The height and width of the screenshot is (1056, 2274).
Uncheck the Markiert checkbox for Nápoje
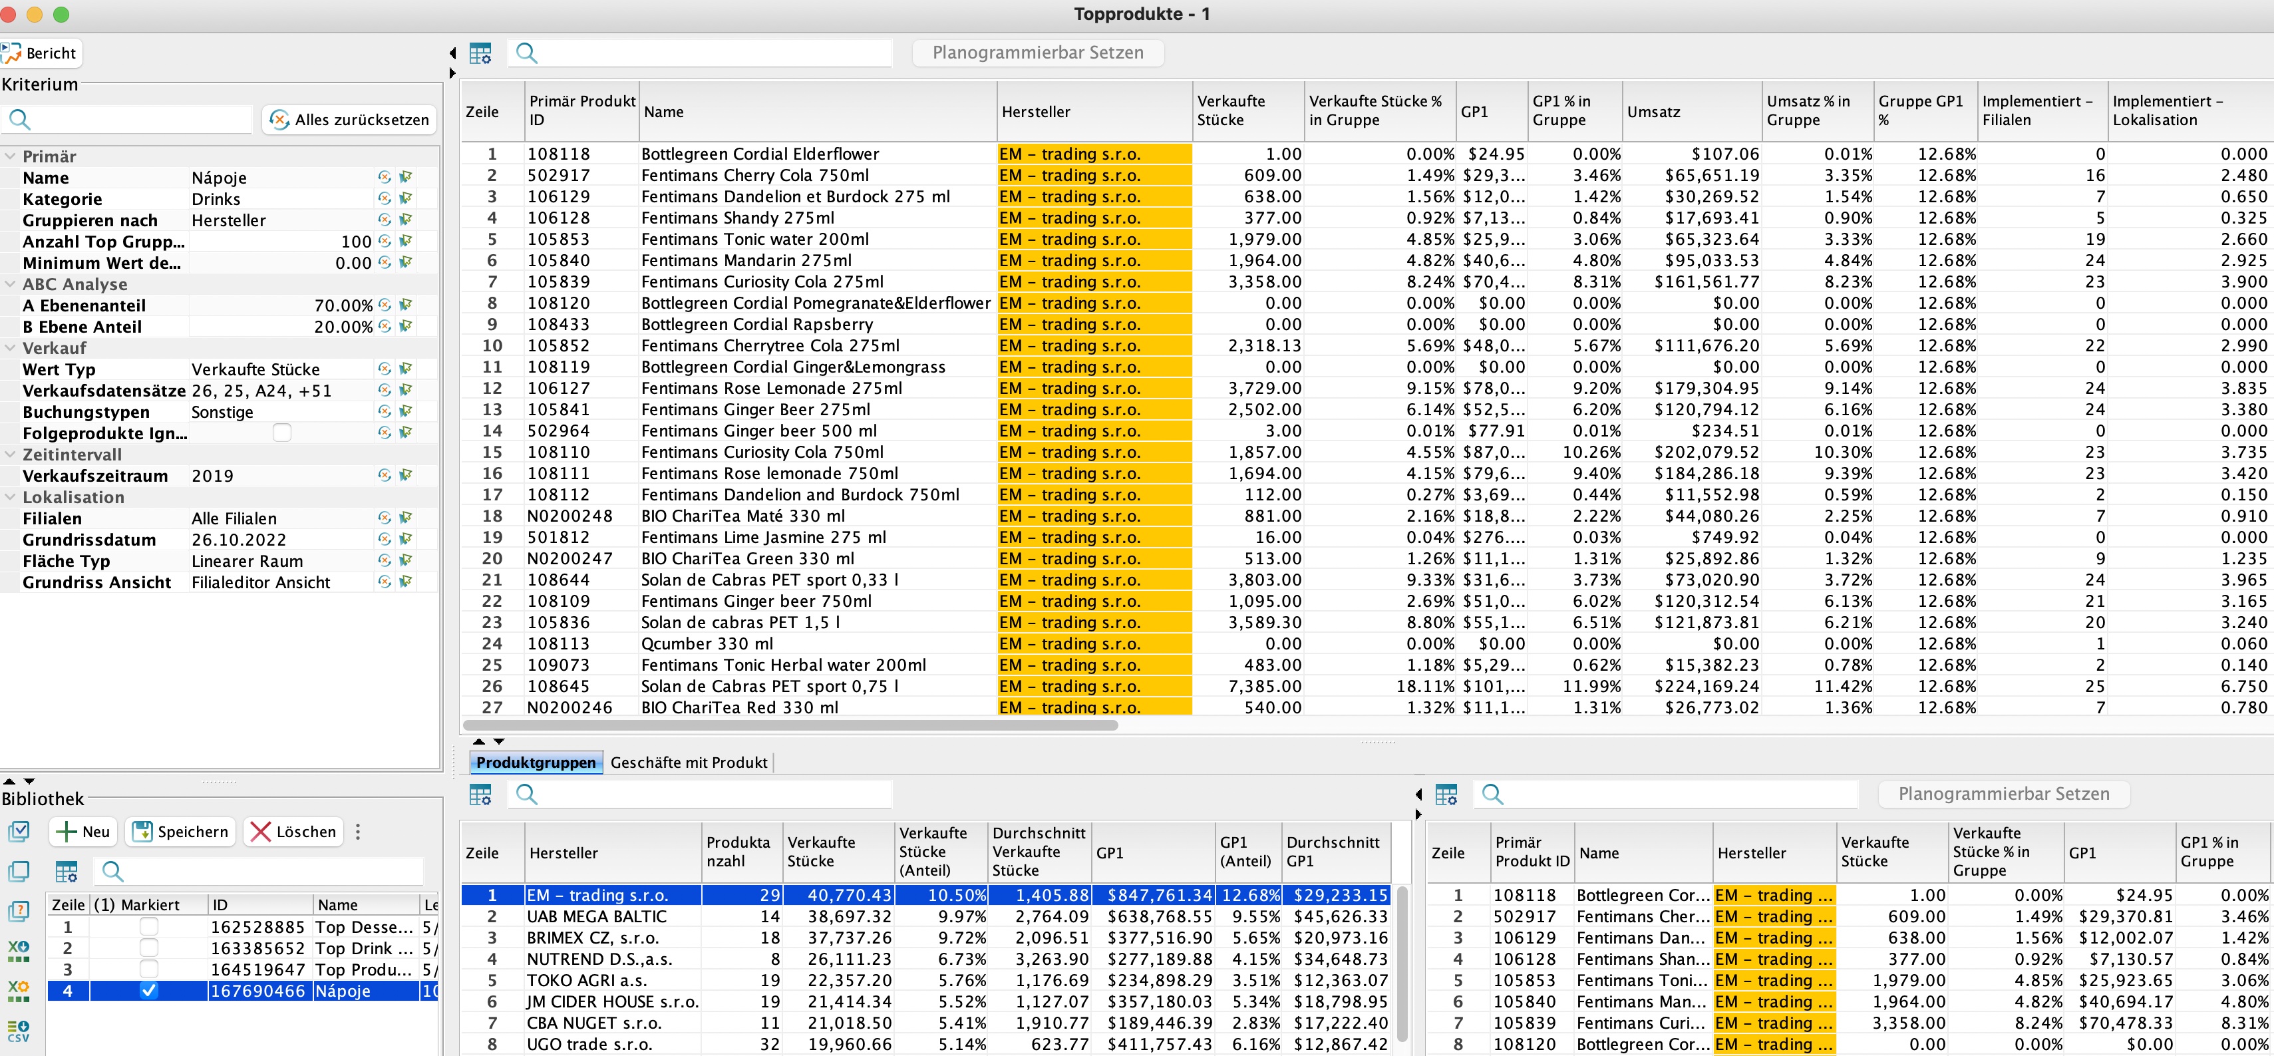[148, 991]
